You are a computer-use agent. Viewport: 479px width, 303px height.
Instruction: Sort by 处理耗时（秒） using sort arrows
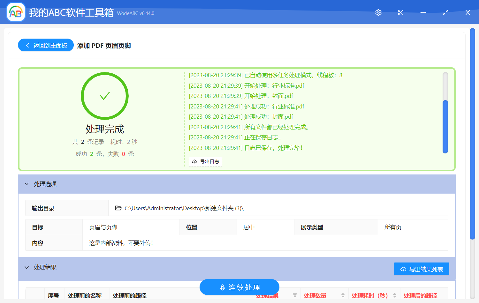click(395, 295)
